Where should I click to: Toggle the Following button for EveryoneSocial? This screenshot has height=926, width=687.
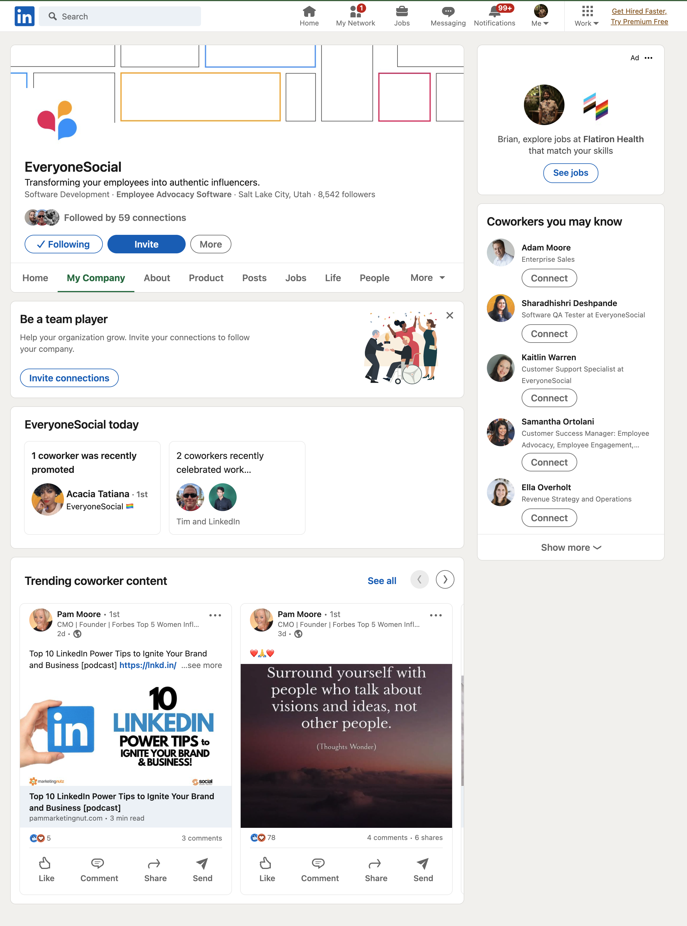pos(64,244)
